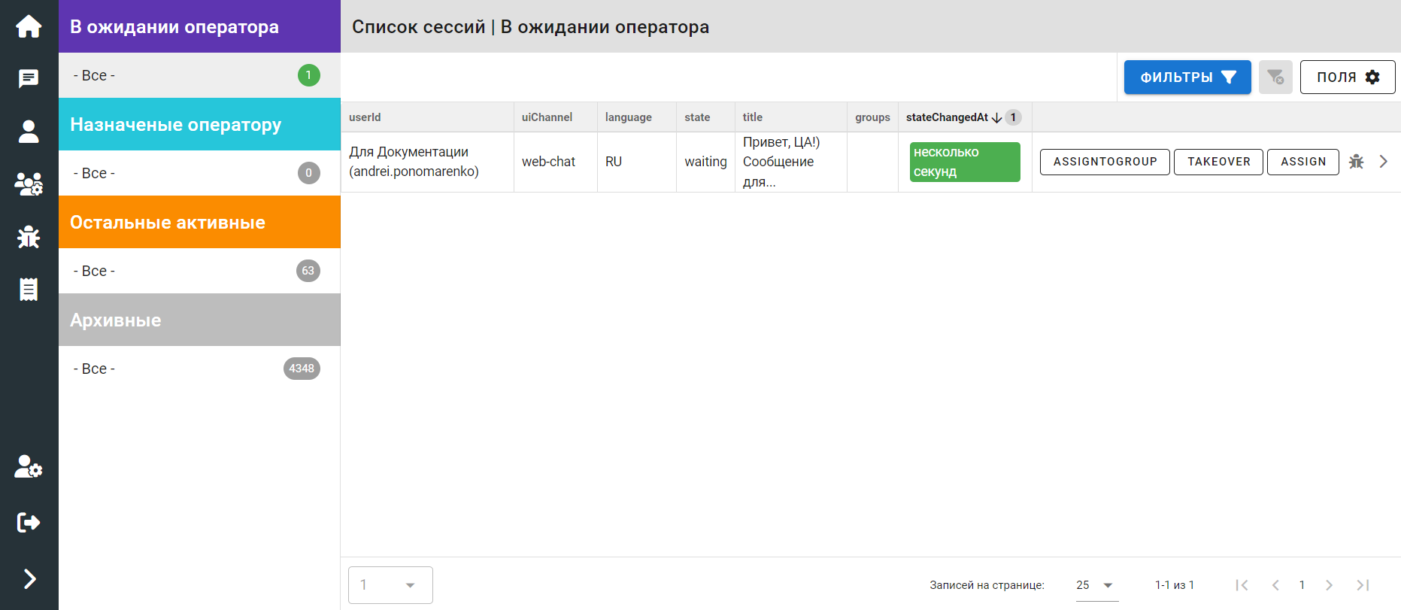Click the gray badge showing 63
Image resolution: width=1401 pixels, height=610 pixels.
[x=308, y=271]
